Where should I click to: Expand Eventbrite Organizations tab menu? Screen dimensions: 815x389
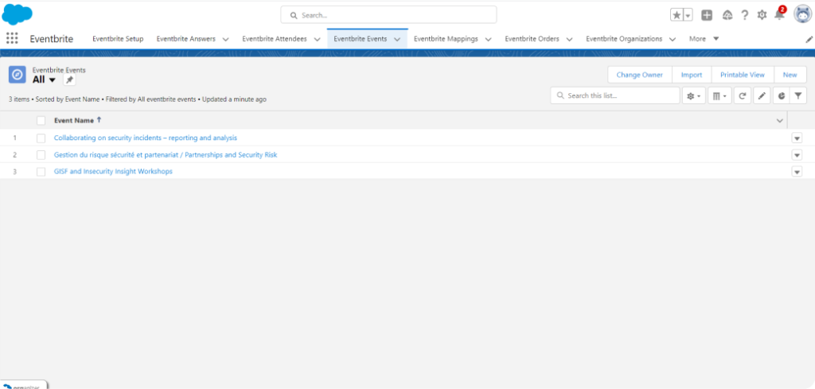point(672,39)
